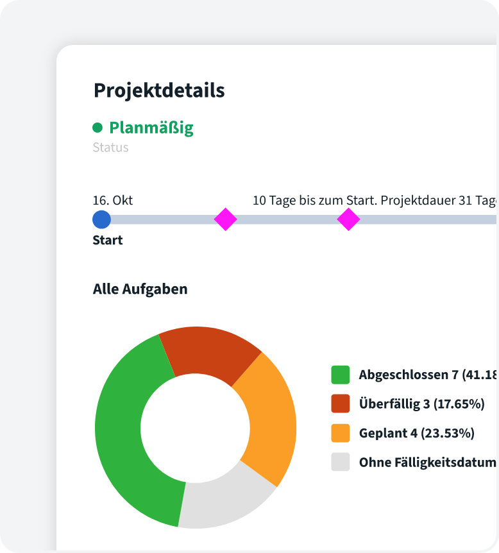Click the orange Geplant legend swatch
Screen dimensions: 499x553
(340, 433)
